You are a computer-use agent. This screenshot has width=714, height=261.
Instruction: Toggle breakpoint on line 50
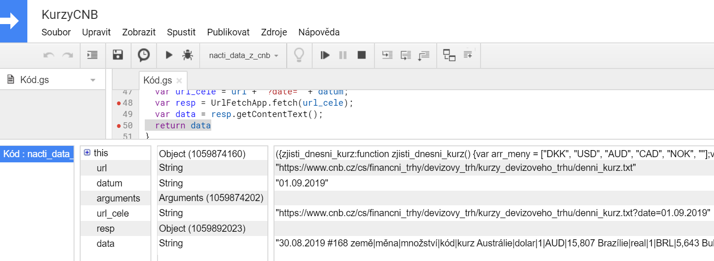tap(118, 126)
